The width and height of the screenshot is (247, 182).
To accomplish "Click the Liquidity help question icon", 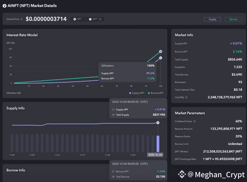I will pos(186,97).
